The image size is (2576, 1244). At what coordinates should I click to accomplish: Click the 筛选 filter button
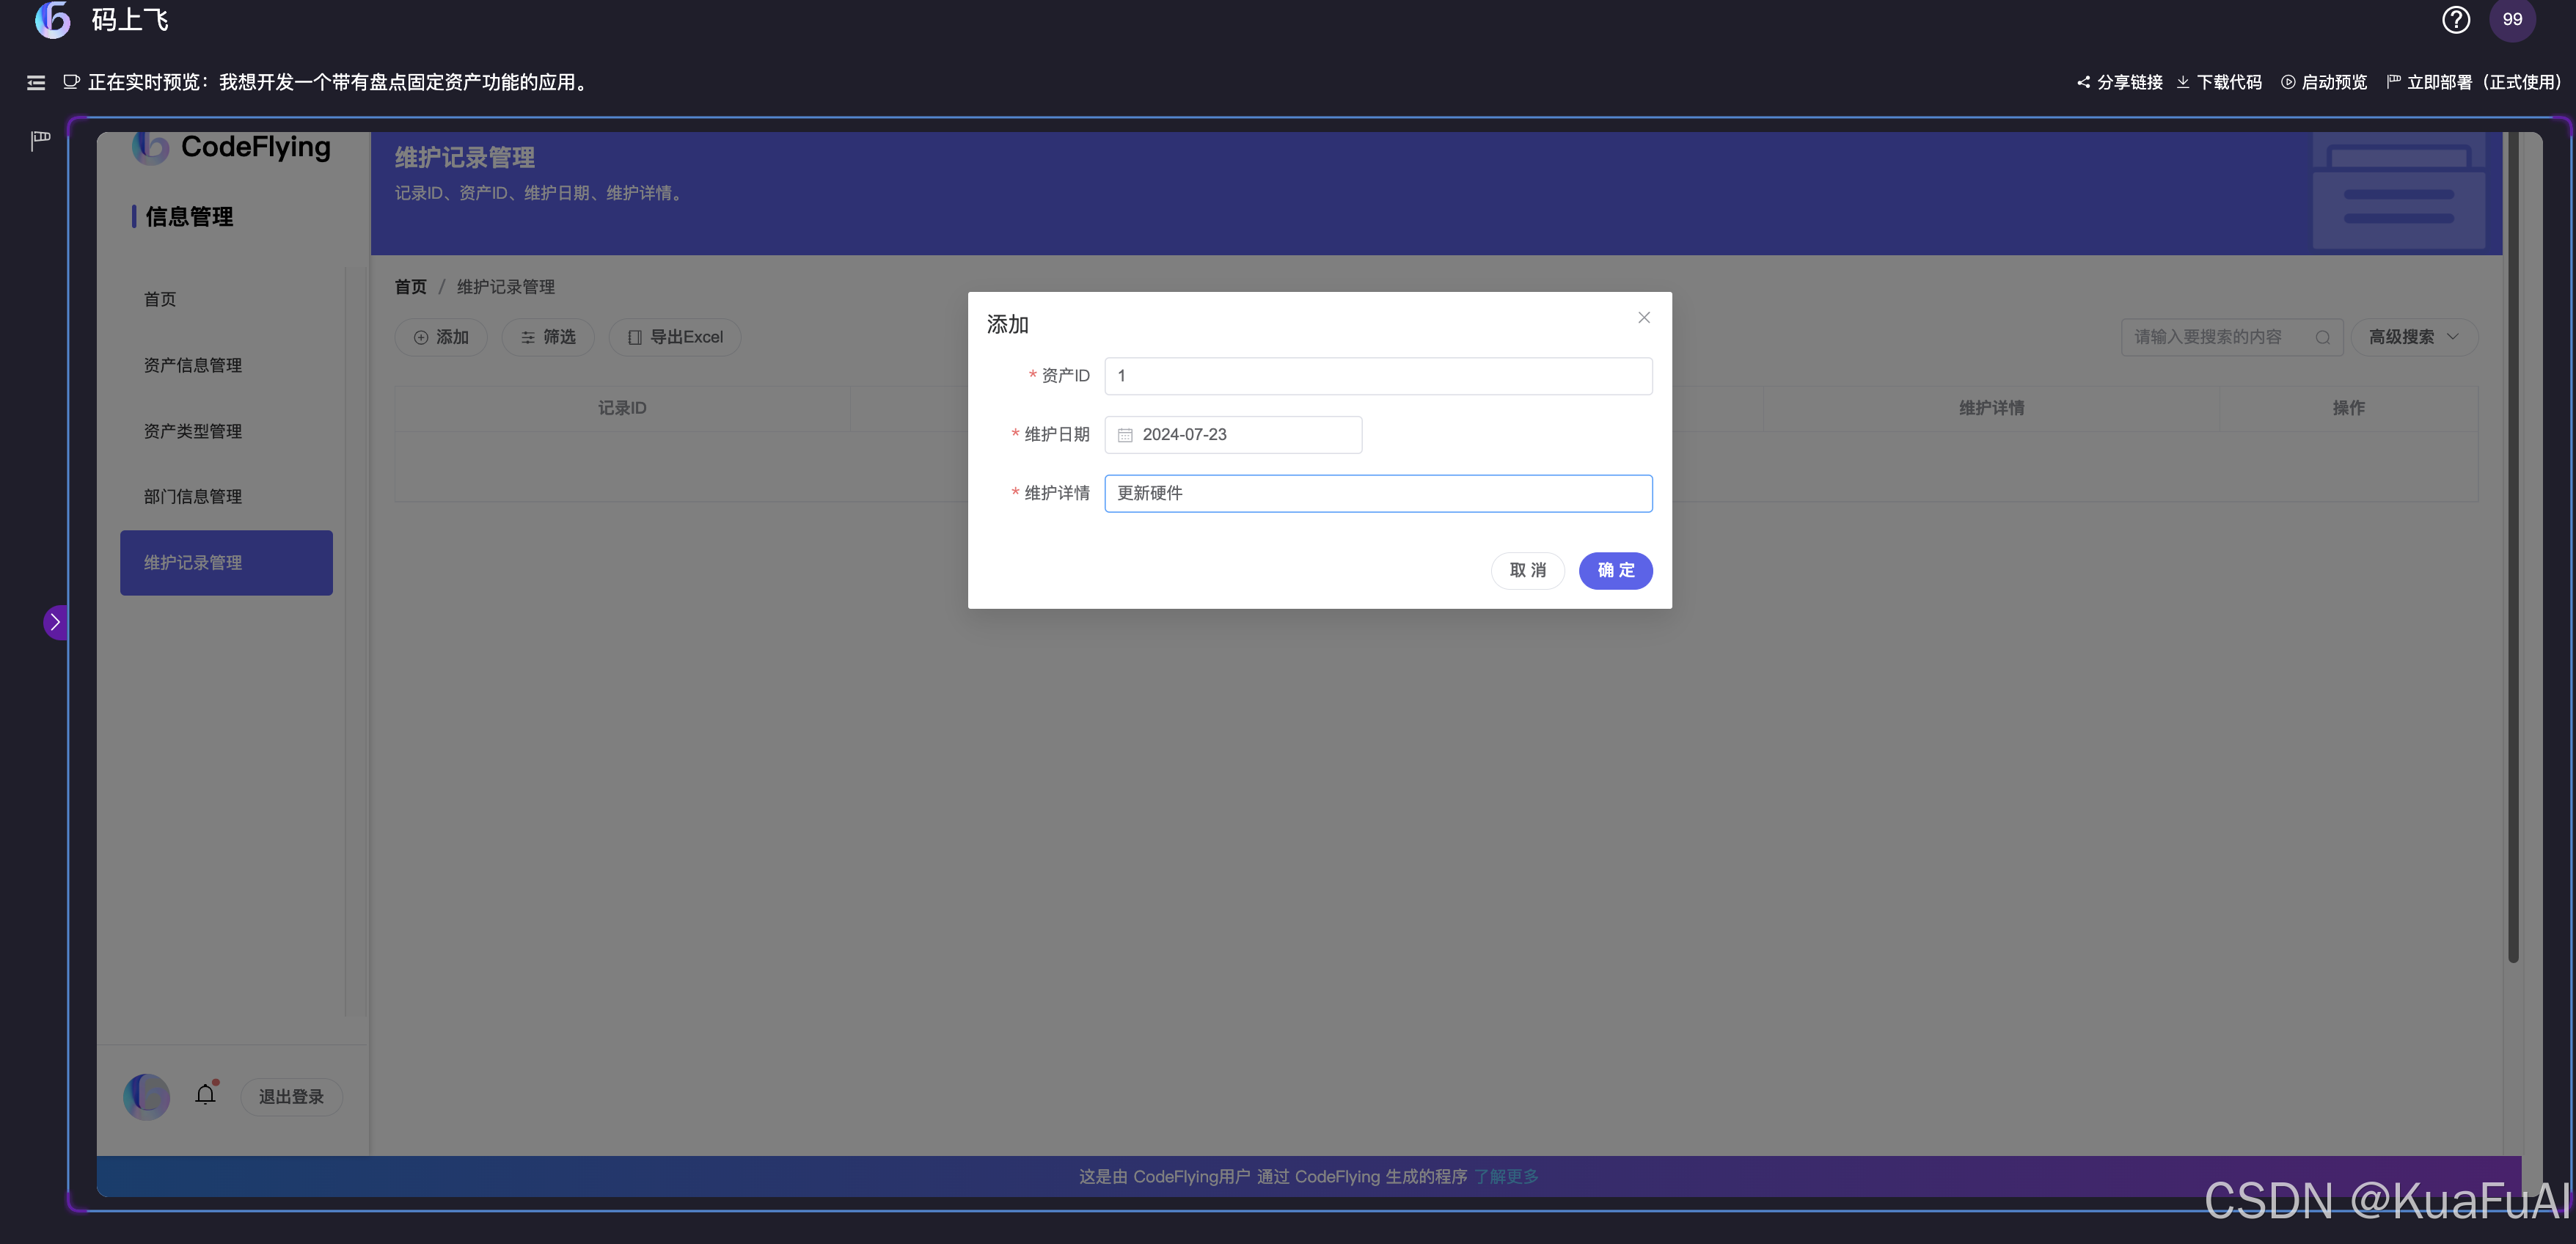[x=548, y=337]
